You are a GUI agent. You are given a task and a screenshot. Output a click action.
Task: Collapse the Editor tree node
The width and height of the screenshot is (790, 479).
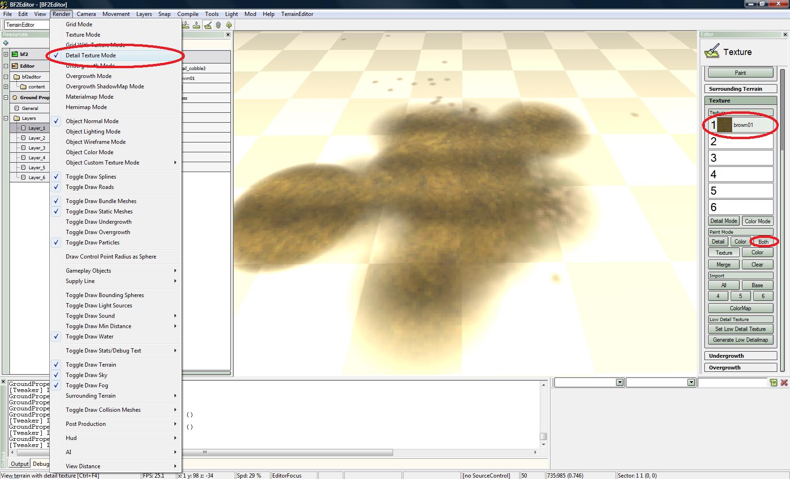click(6, 66)
